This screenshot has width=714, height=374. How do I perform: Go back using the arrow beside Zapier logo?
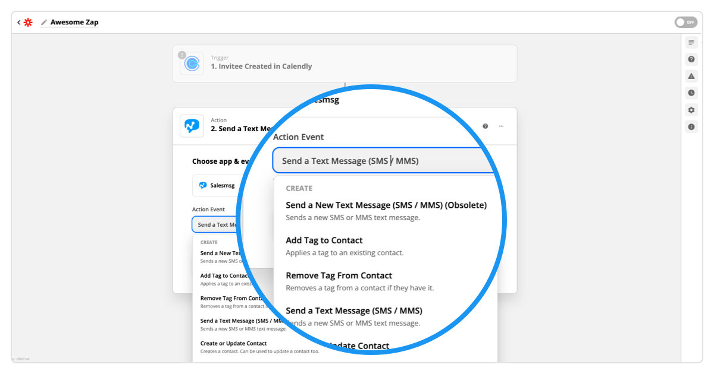18,23
